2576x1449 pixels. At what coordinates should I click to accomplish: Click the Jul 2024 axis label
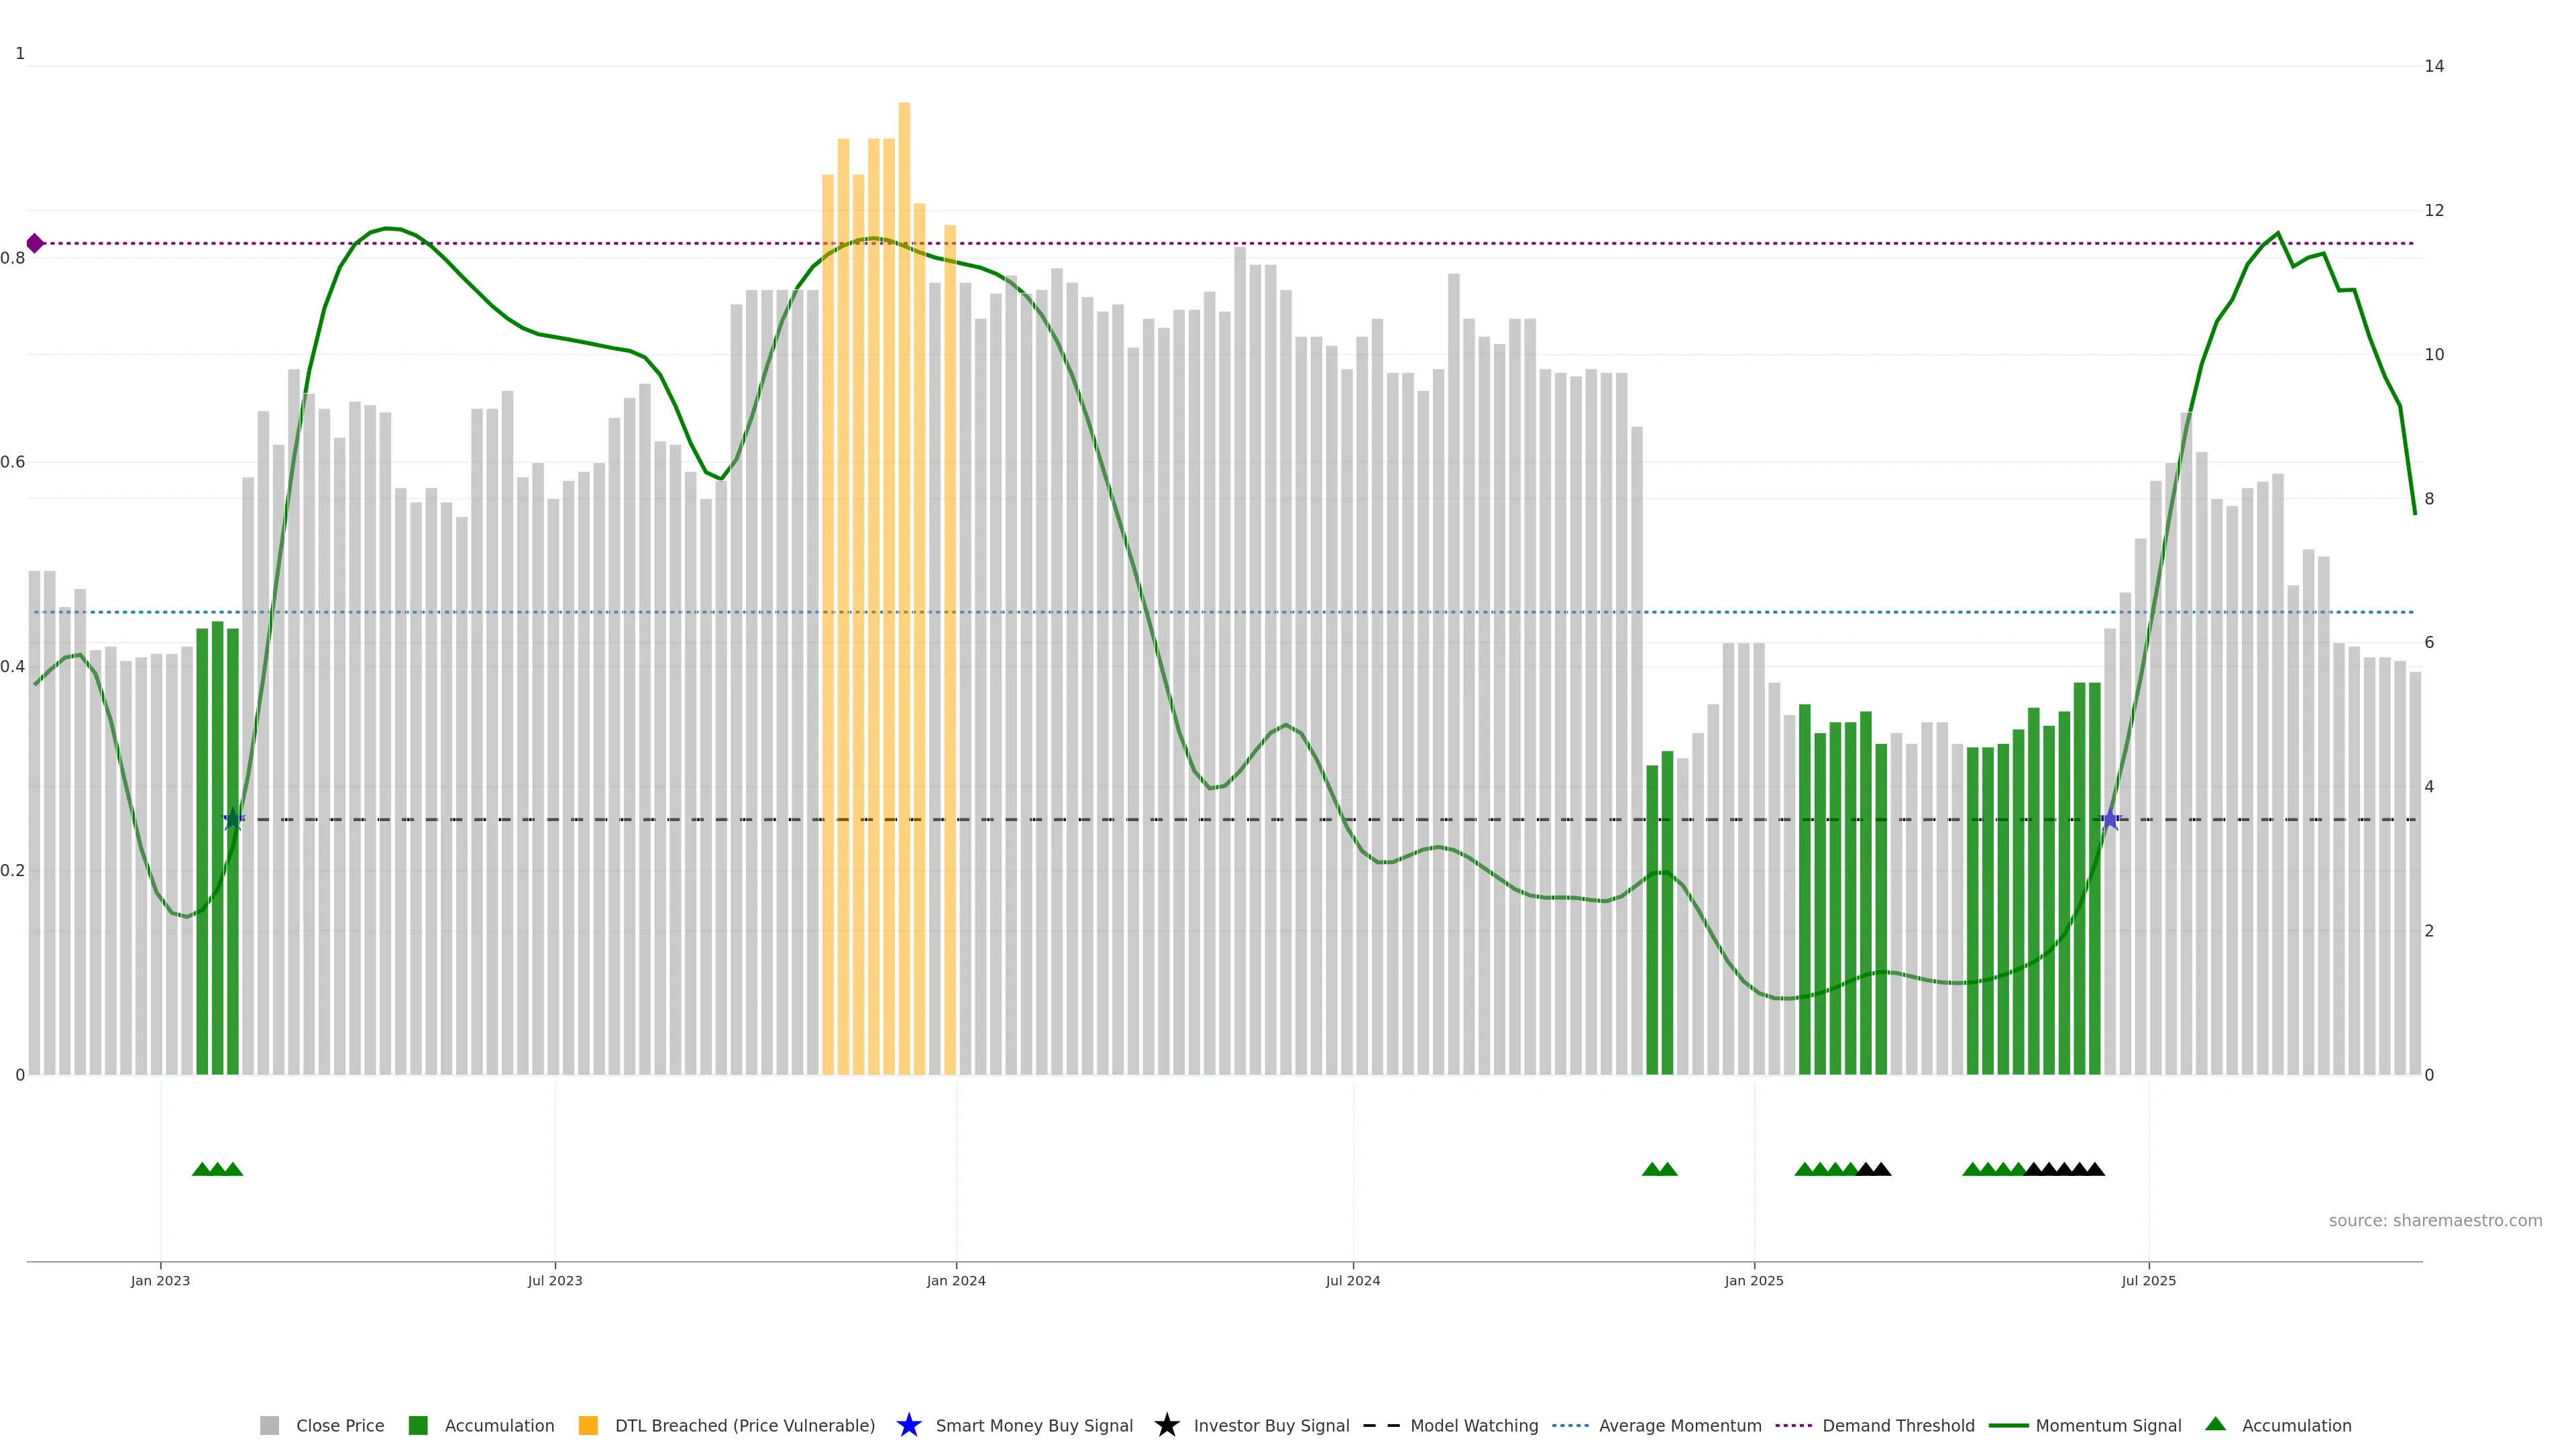click(x=1353, y=1281)
